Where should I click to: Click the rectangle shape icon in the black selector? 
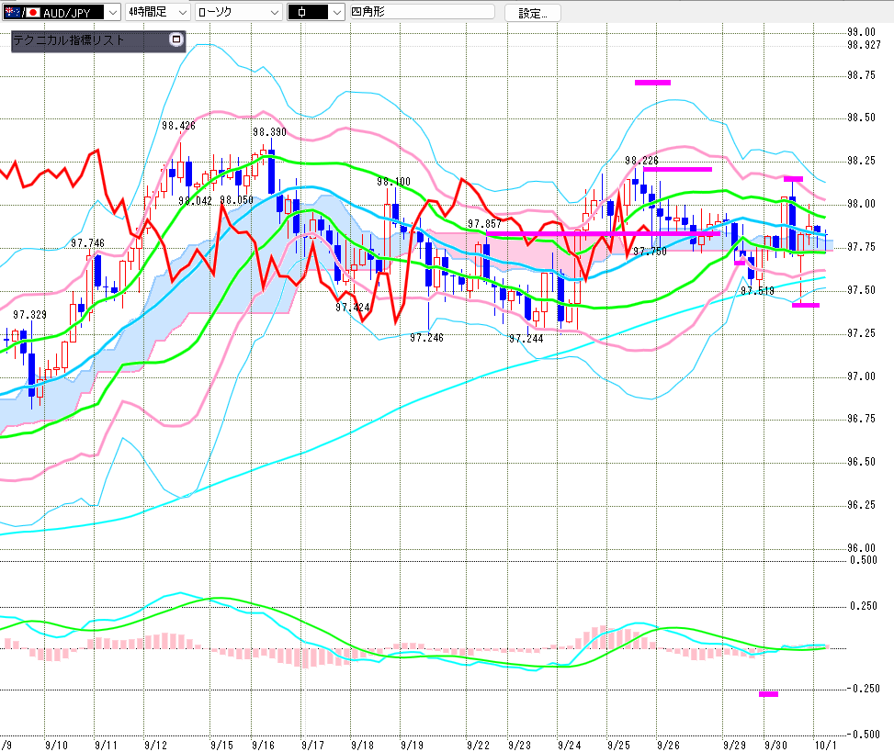[x=302, y=13]
